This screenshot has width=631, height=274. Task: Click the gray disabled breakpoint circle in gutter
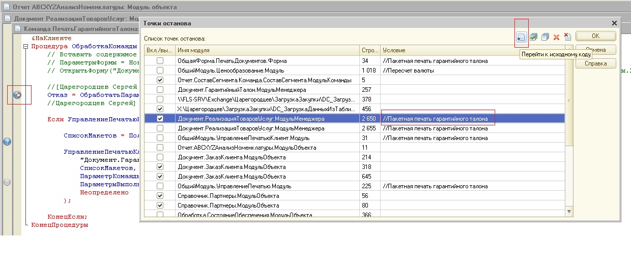7,182
